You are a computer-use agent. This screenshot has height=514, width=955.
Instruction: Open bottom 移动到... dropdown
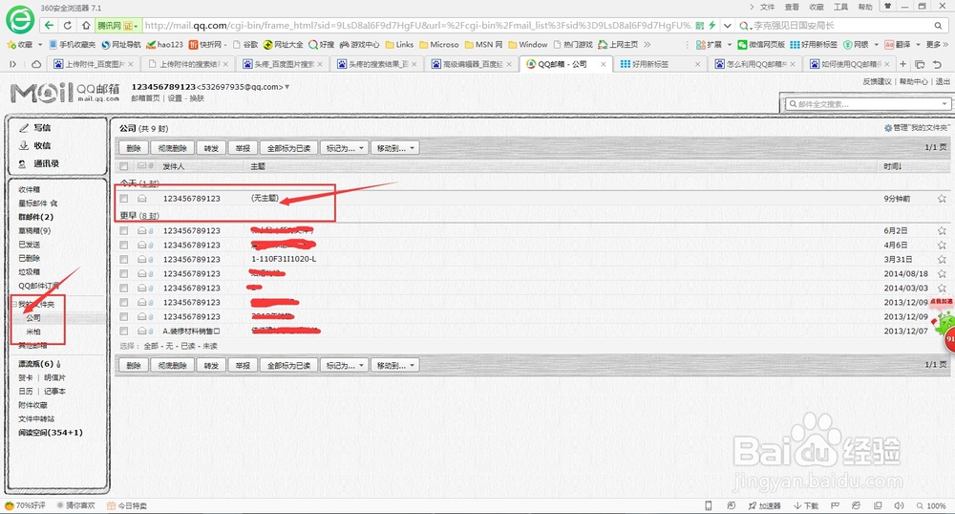click(x=394, y=365)
